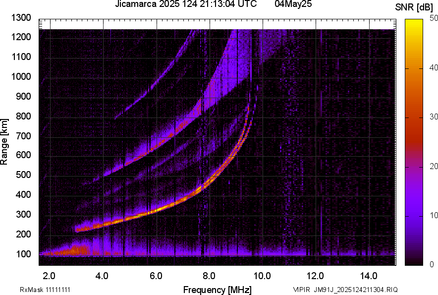Click the frequency tick label '10.0'

click(262, 276)
